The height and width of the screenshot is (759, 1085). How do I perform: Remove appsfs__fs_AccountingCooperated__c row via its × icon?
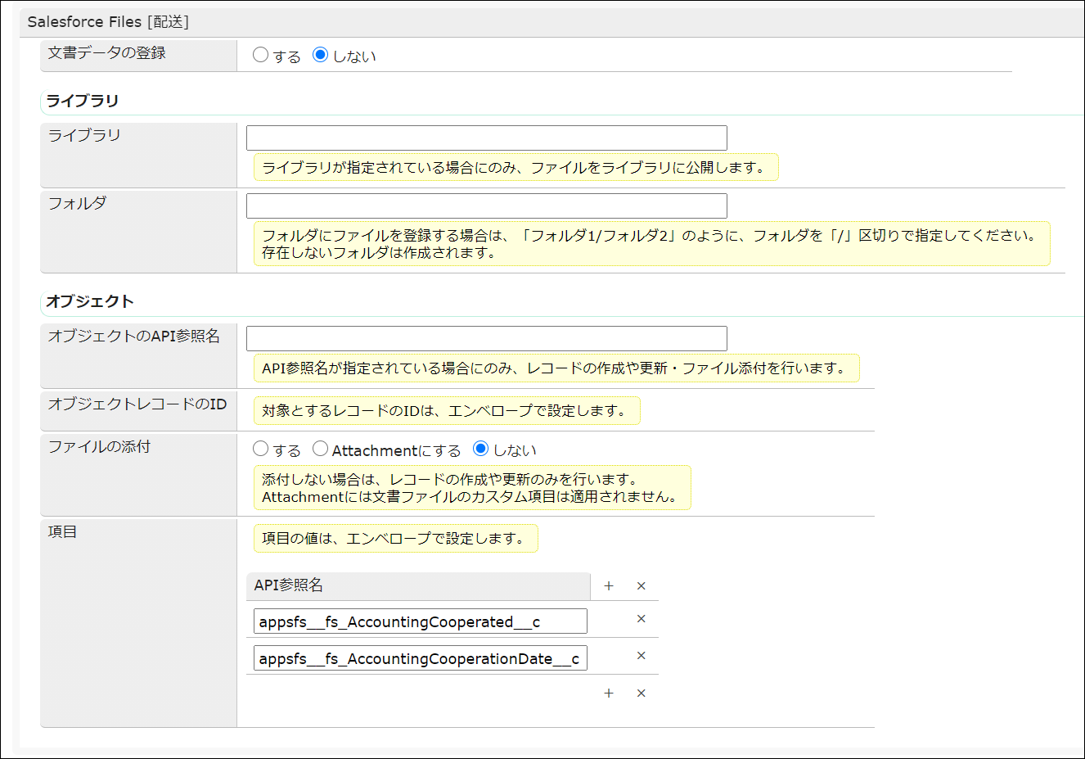pos(641,621)
